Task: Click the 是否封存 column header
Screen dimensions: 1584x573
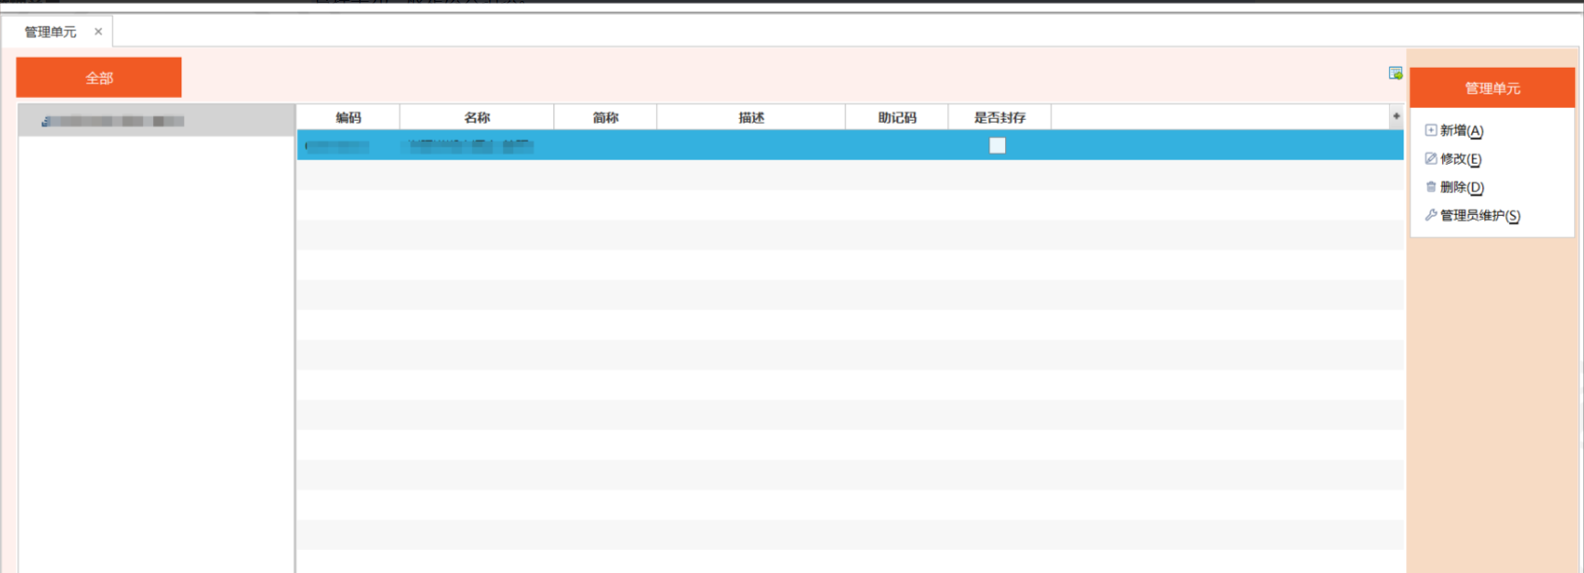Action: point(999,117)
